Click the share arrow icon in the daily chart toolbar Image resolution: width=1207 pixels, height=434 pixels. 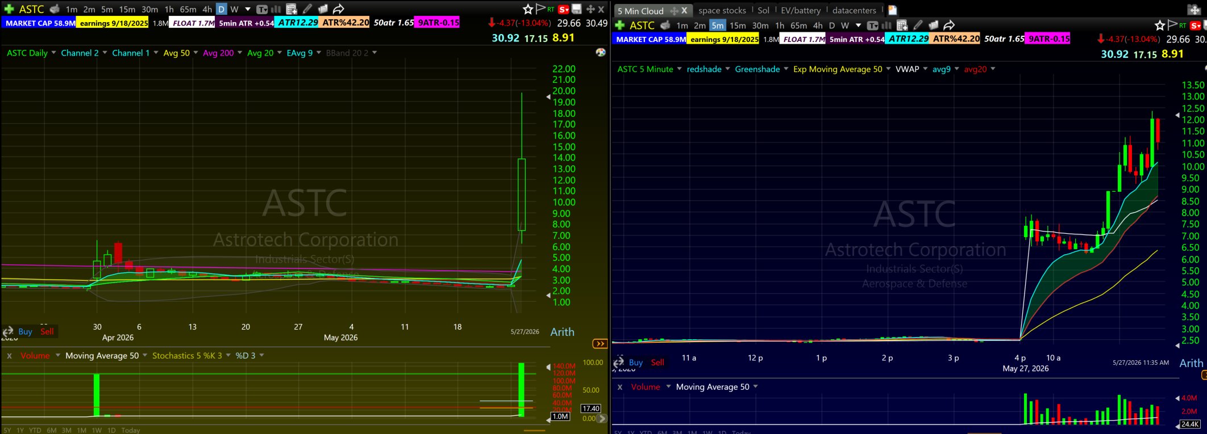tap(339, 9)
